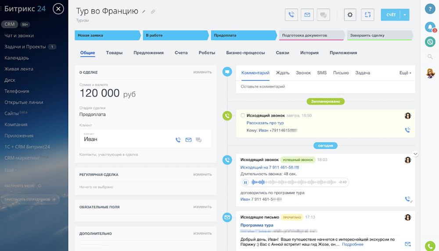Image resolution: width=439 pixels, height=251 pixels.
Task: Expand the Ещё dropdown in activity tabs
Action: coord(405,73)
